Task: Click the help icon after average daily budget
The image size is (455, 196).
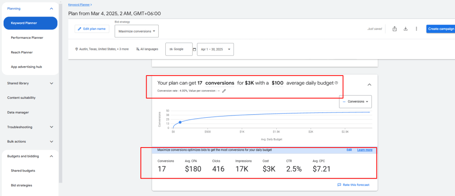Action: click(336, 83)
